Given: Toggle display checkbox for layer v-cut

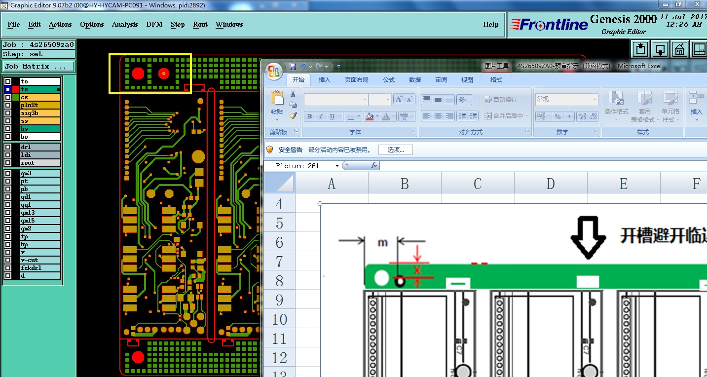Looking at the screenshot, I should pyautogui.click(x=8, y=260).
